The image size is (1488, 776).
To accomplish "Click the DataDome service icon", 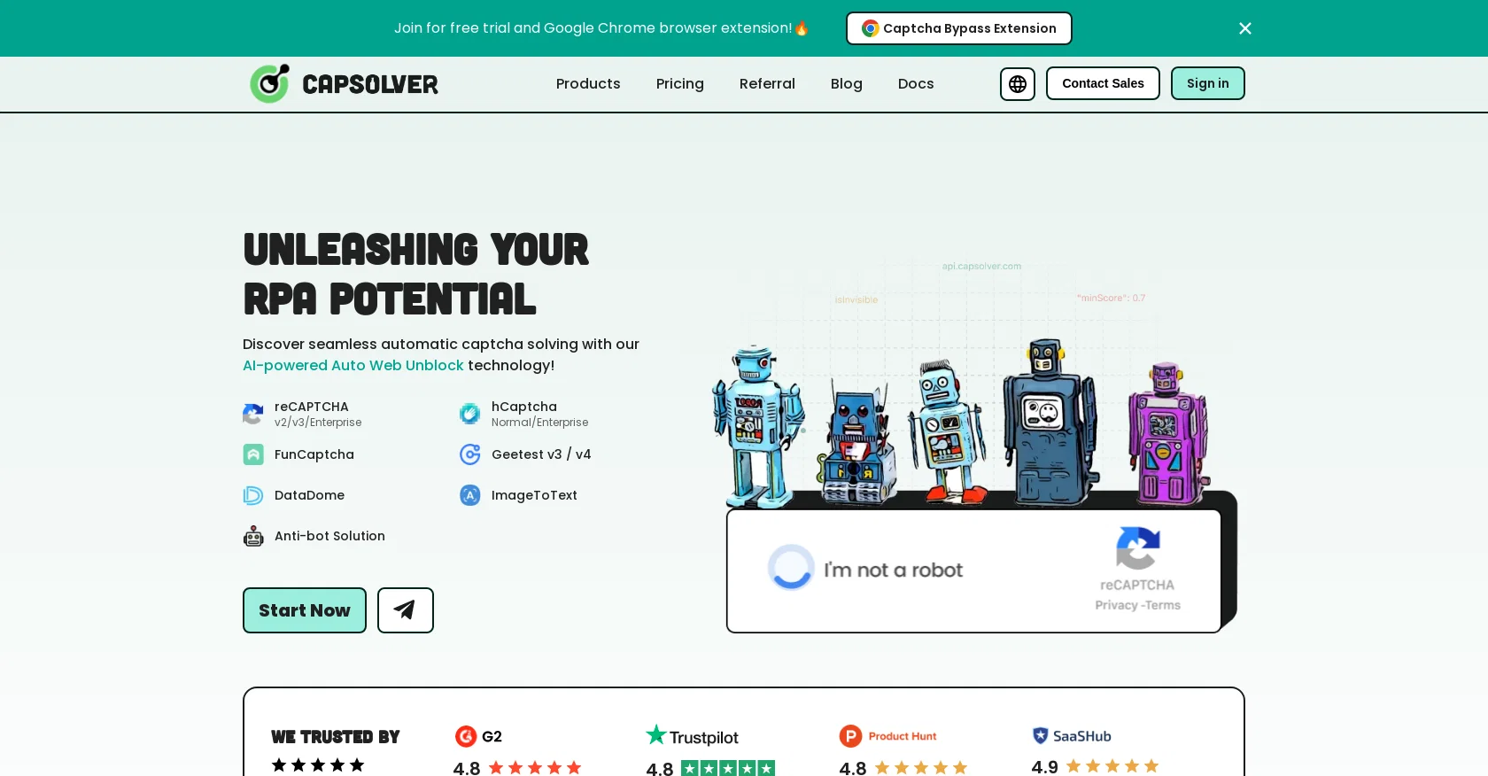I will (253, 495).
